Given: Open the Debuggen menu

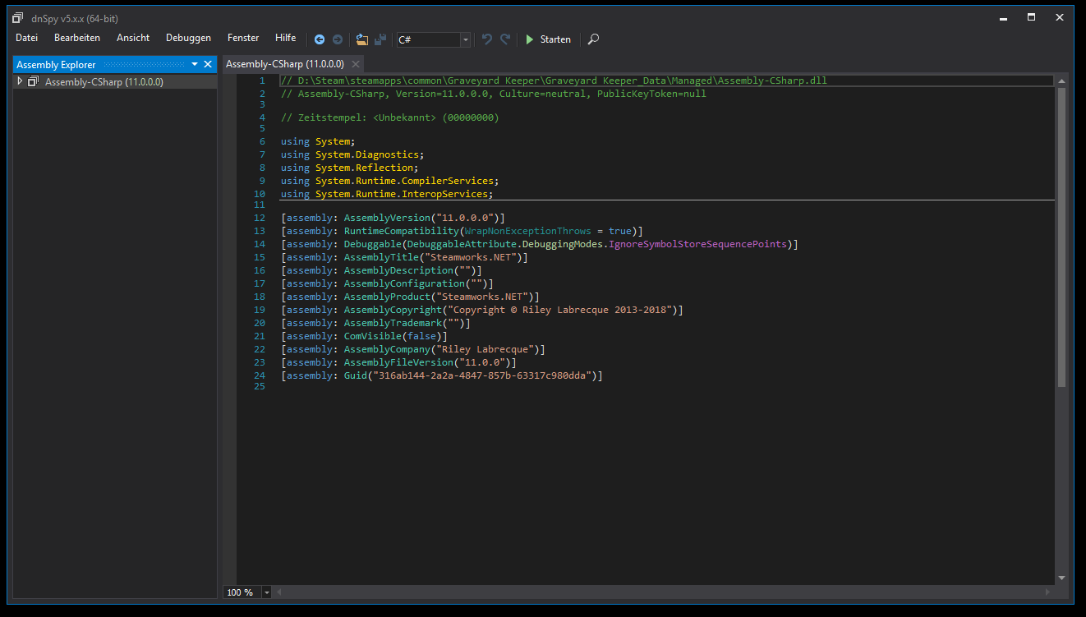Looking at the screenshot, I should tap(188, 38).
